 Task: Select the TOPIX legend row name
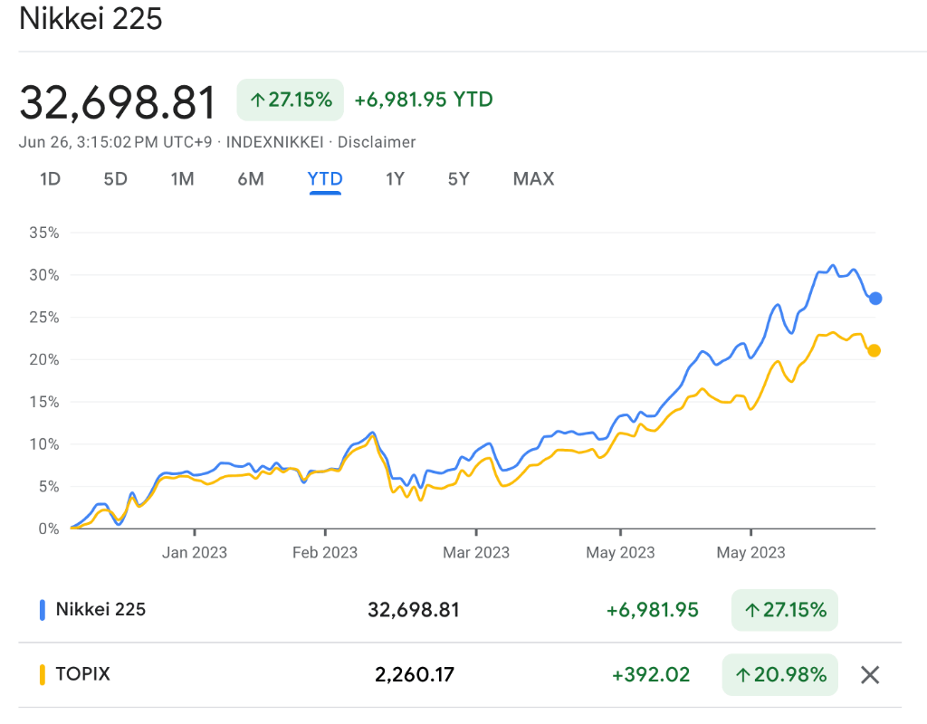click(x=82, y=674)
